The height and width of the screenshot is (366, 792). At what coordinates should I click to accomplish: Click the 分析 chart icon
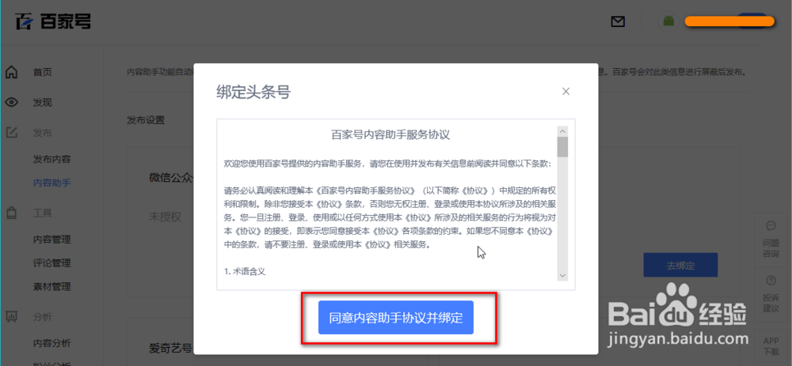[x=12, y=317]
